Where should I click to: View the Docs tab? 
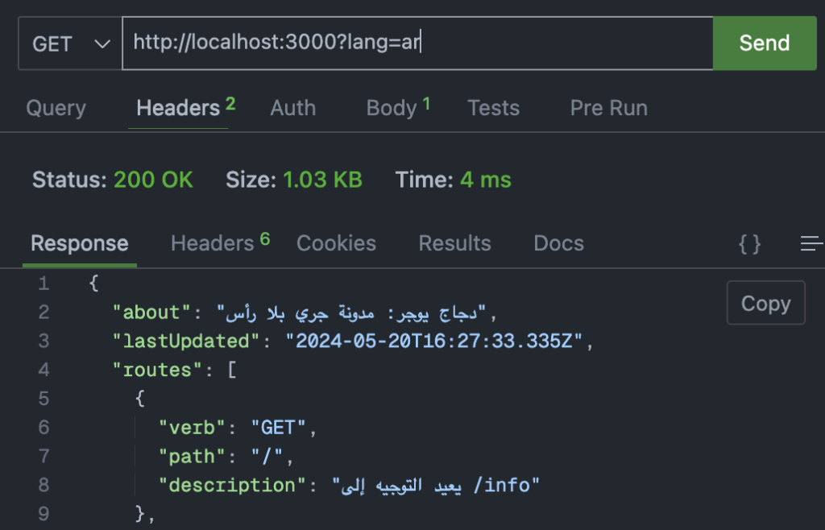coord(558,242)
